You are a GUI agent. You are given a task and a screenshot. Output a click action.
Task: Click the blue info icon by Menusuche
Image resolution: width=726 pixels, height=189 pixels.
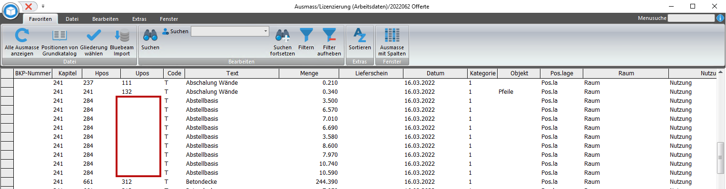coord(720,18)
